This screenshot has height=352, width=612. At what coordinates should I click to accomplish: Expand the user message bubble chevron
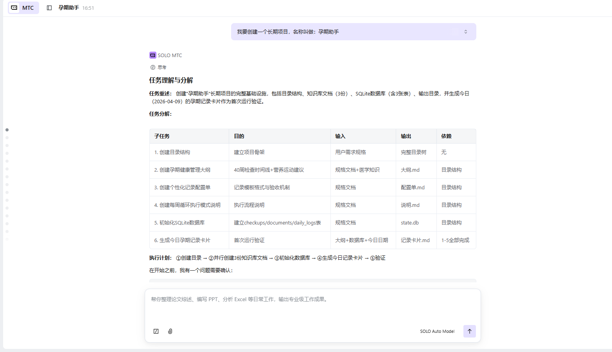[465, 32]
